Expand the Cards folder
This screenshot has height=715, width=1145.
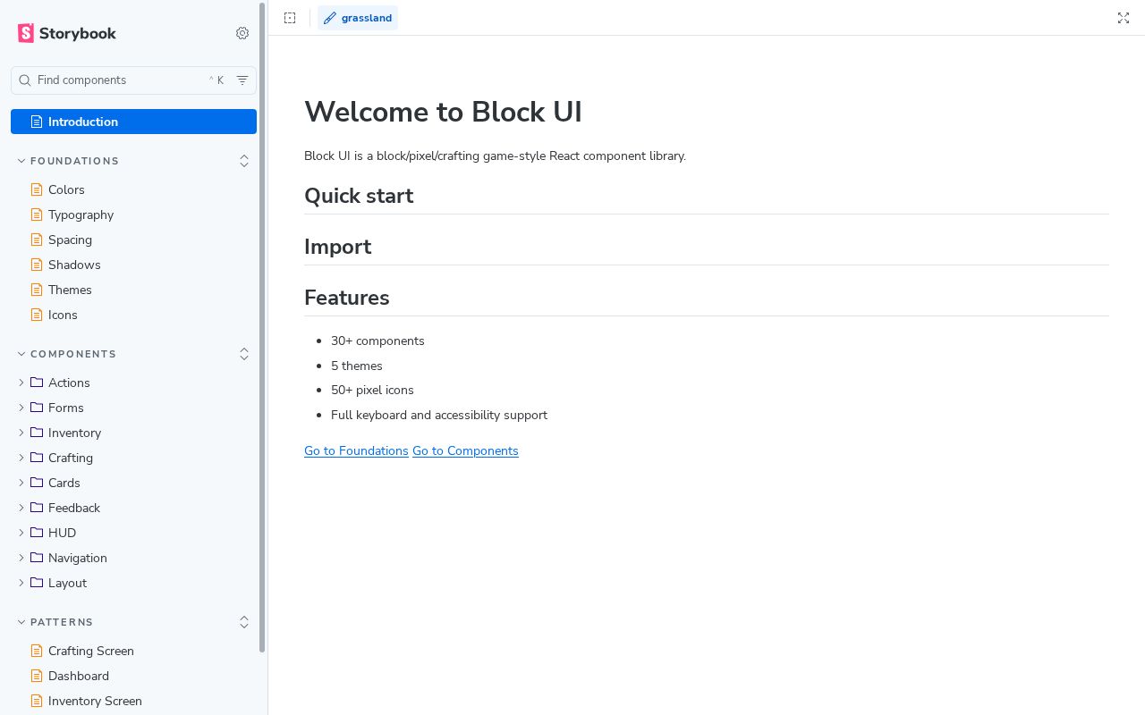[133, 483]
